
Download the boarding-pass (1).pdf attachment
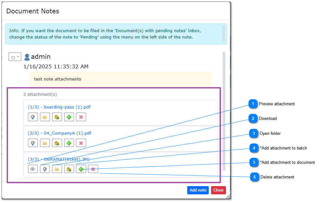tap(33, 117)
